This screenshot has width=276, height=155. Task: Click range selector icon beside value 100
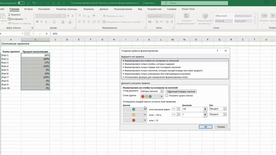(x=205, y=109)
